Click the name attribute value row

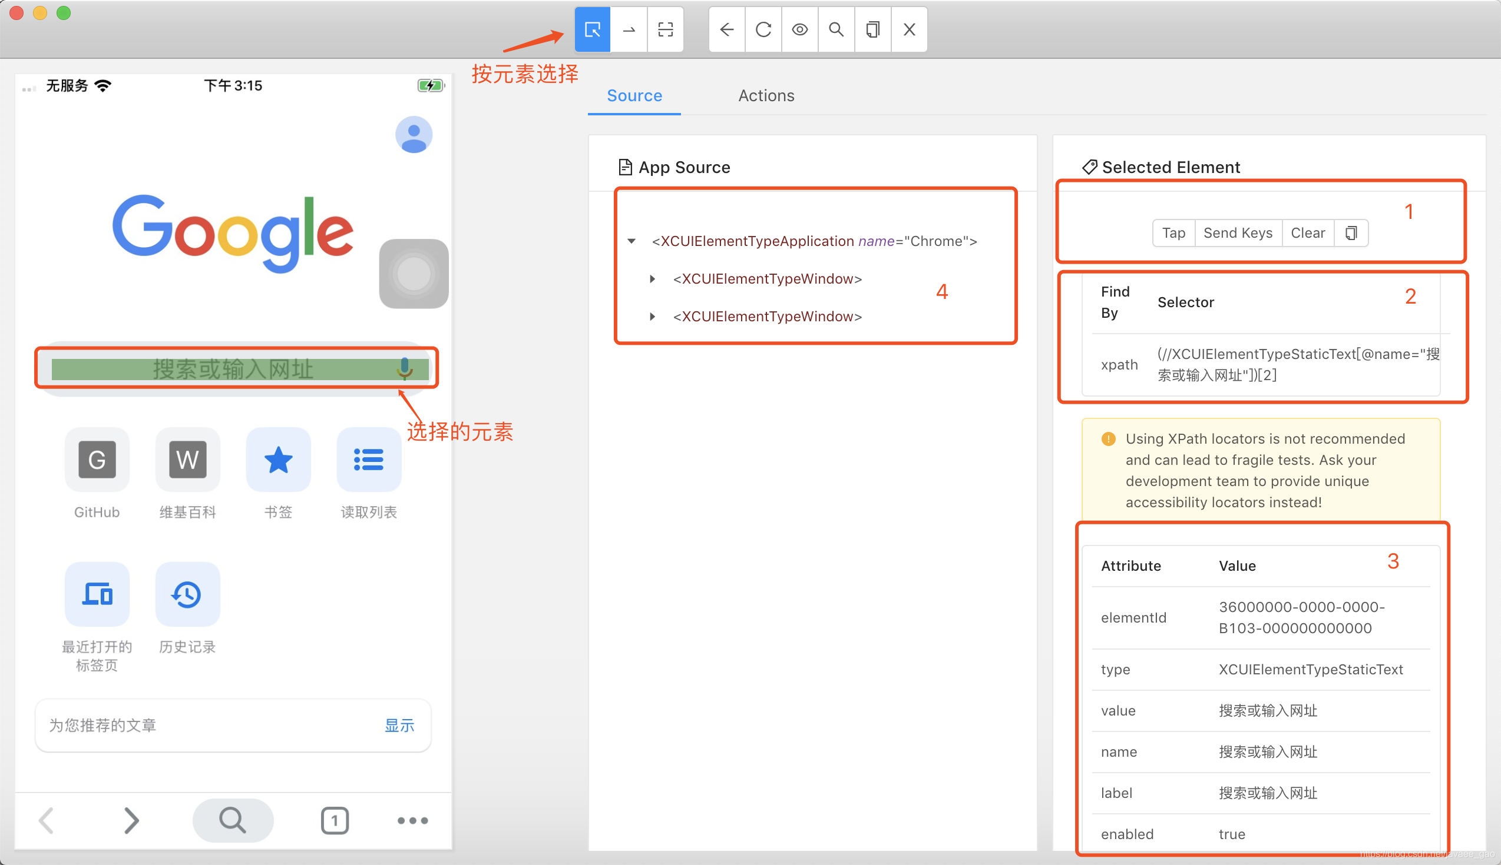coord(1261,752)
